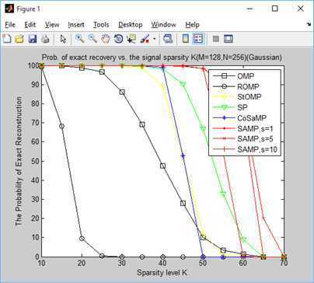This screenshot has height=283, width=314.
Task: Click the 'Sparsity level K' x-axis label
Action: pyautogui.click(x=162, y=273)
